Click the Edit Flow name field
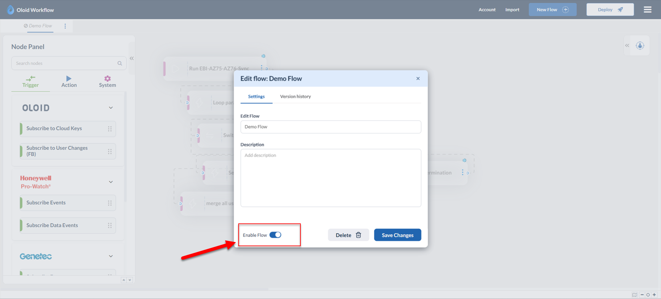 click(331, 127)
